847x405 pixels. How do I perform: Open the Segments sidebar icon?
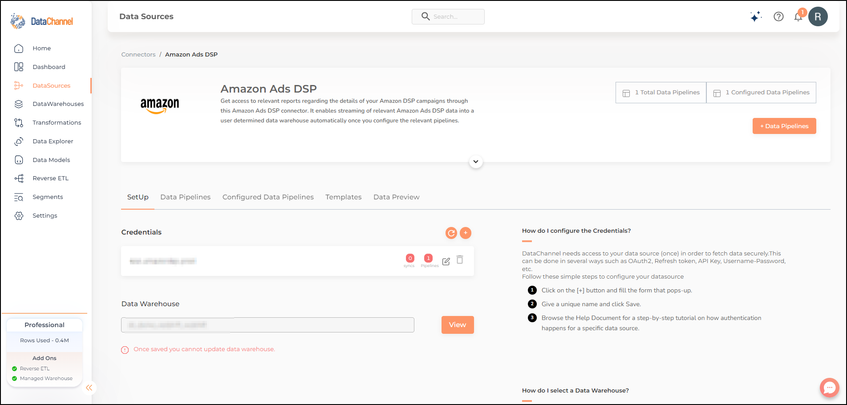click(19, 197)
